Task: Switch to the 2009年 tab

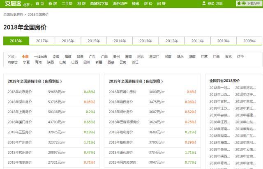Action: pos(249,41)
